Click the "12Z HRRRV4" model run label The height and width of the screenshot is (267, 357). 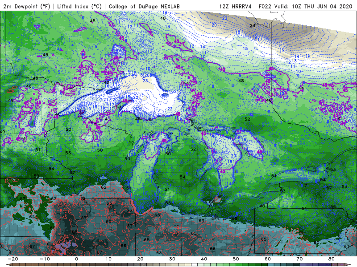coord(236,6)
